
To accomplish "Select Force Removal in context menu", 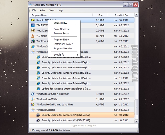I will [x=61, y=29].
